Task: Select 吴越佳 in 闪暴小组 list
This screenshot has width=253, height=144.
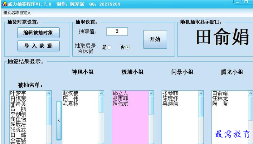Action: pos(170,103)
